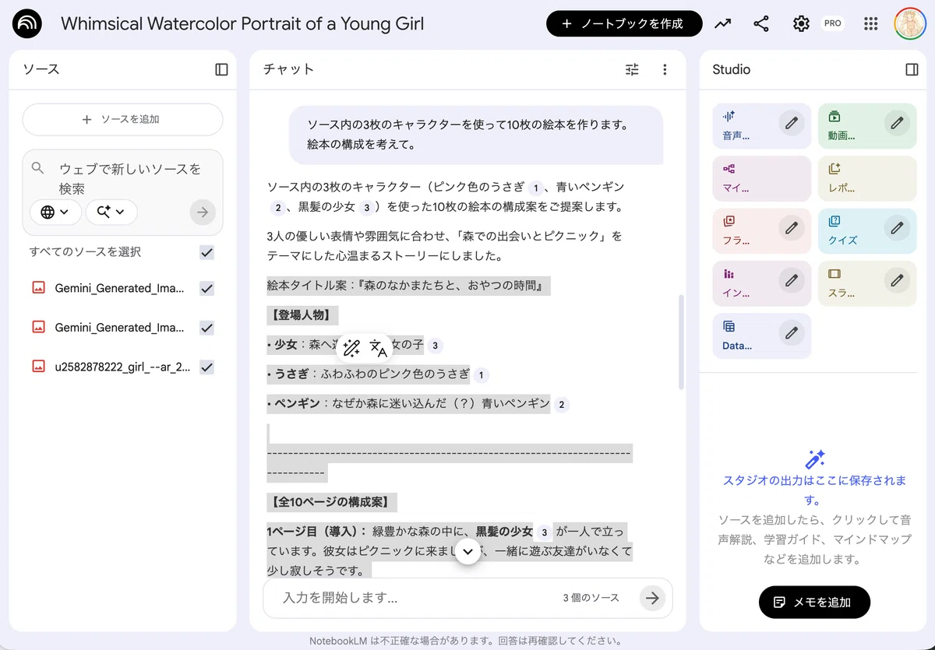Open the イン infographic card
This screenshot has width=935, height=650.
click(761, 283)
